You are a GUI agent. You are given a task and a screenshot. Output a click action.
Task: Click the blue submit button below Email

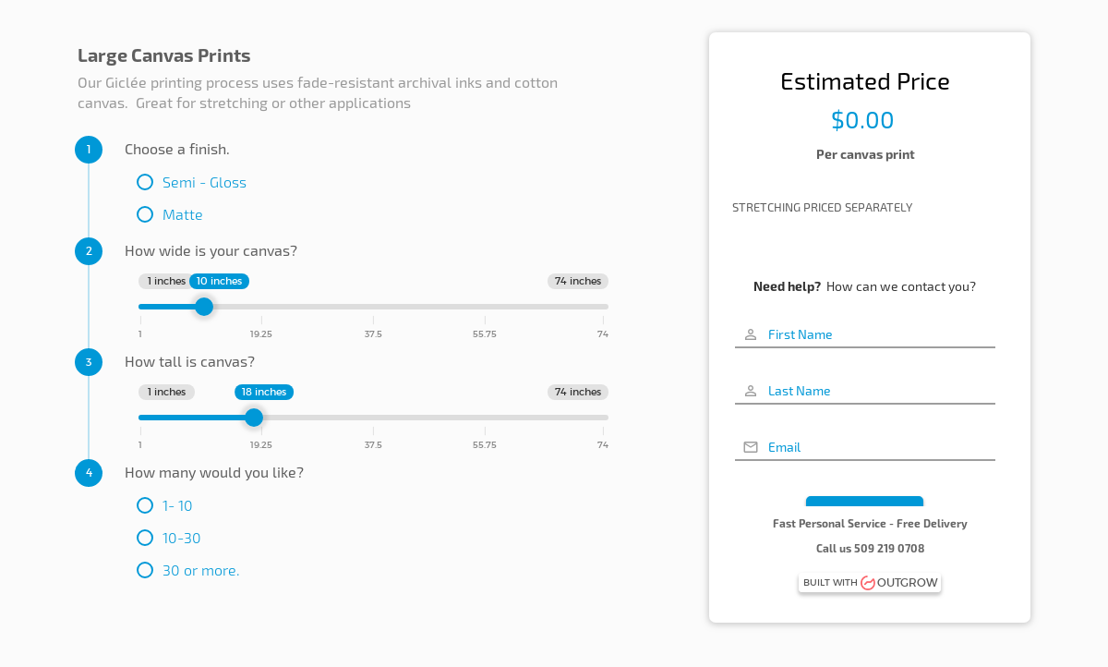click(864, 502)
